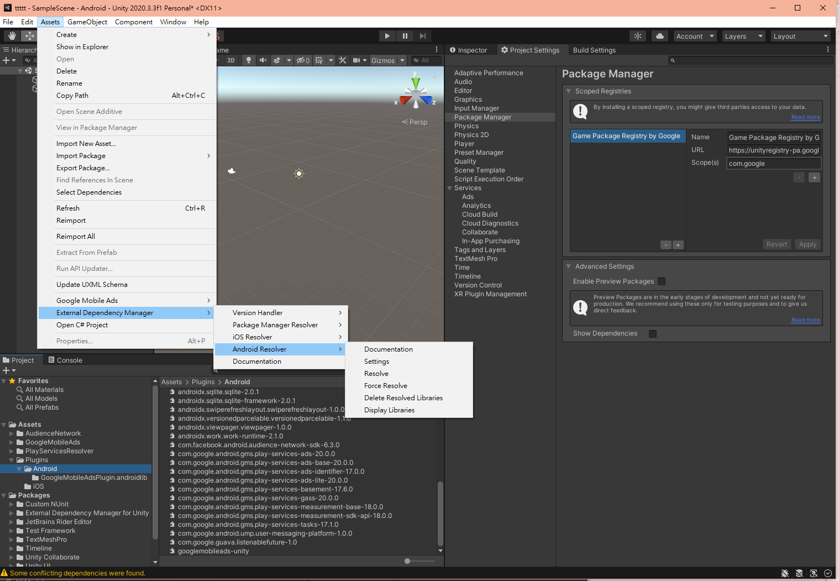The width and height of the screenshot is (839, 581).
Task: Toggle scene lighting lightbulb icon
Action: [x=249, y=60]
